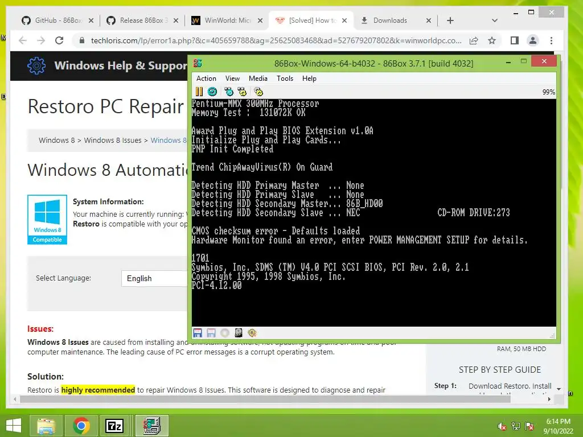Viewport: 583px width, 437px height.
Task: Open the Windows Start button
Action: click(14, 426)
